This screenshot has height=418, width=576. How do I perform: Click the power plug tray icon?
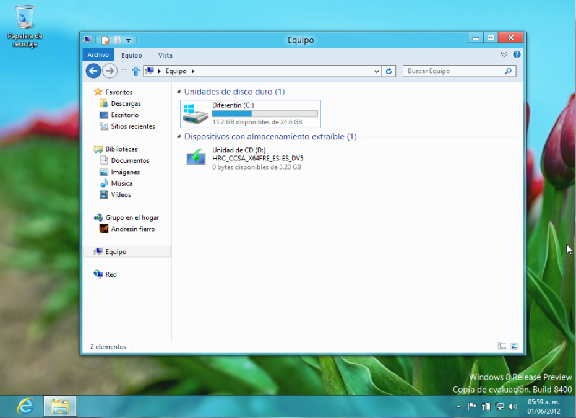[x=486, y=406]
